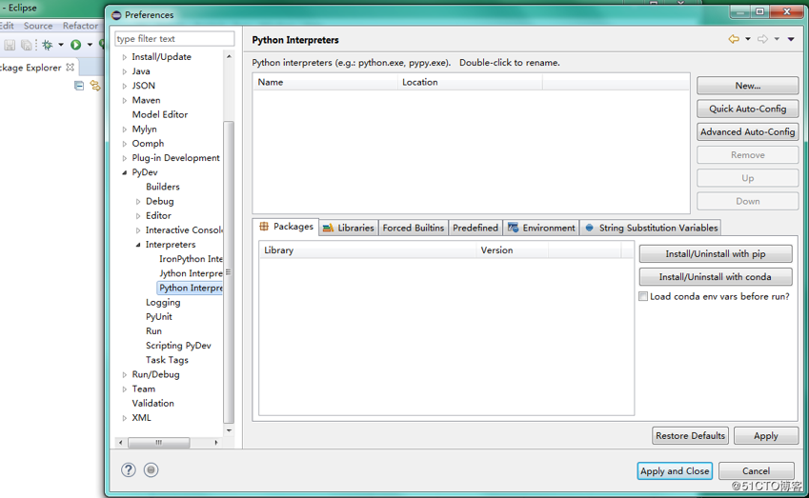Screen dimensions: 809x498
Task: Click the type filter text field
Action: [x=174, y=39]
